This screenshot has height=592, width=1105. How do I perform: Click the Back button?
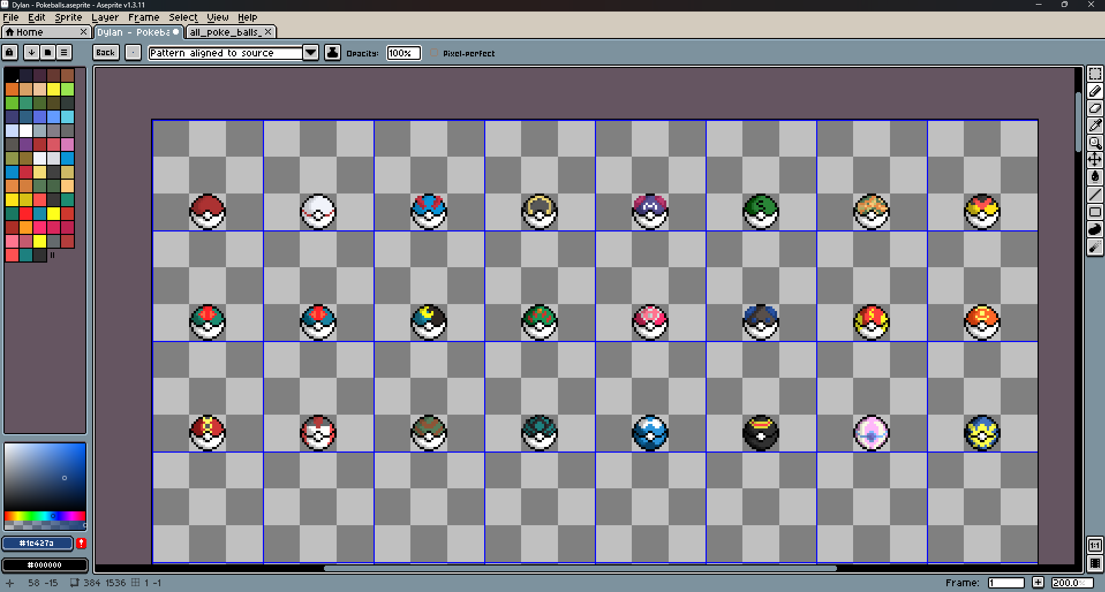pyautogui.click(x=105, y=52)
